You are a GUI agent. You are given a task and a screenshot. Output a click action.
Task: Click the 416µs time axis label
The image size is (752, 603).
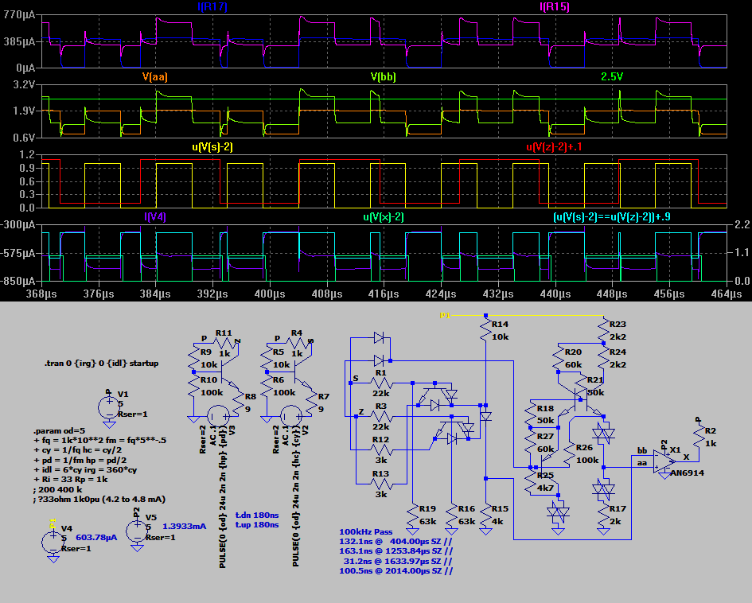(384, 294)
